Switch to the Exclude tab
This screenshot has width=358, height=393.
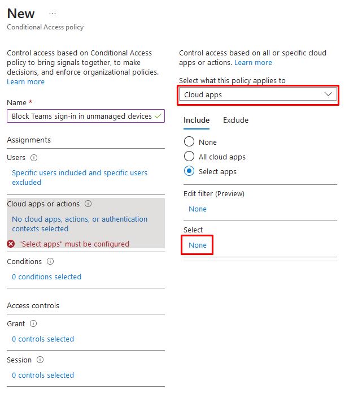pyautogui.click(x=235, y=120)
